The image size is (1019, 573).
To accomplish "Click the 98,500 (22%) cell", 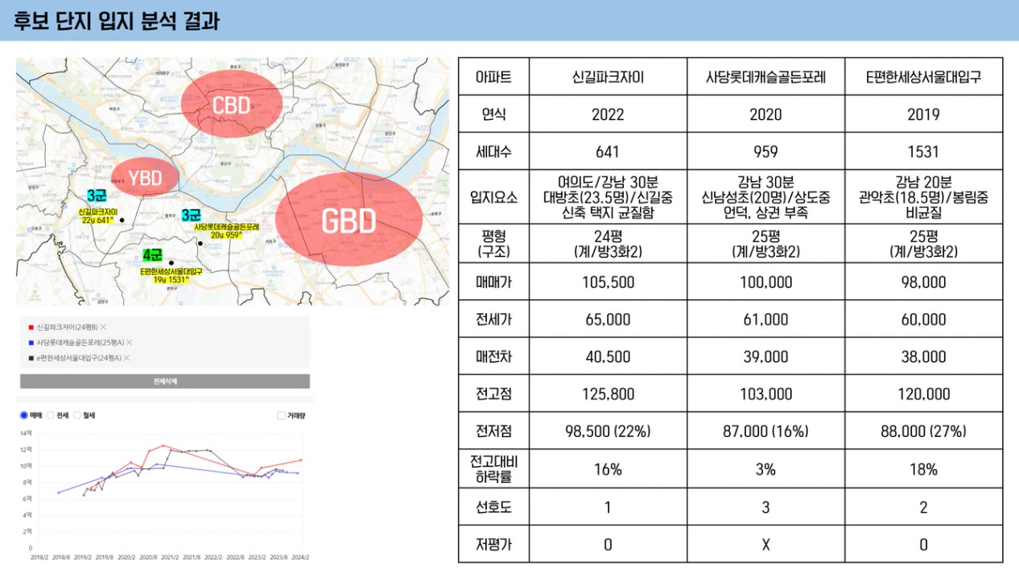I will pos(607,431).
